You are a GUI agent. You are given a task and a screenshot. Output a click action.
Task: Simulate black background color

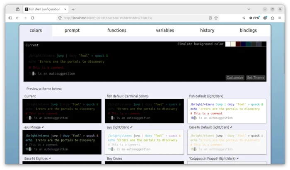coord(264,44)
